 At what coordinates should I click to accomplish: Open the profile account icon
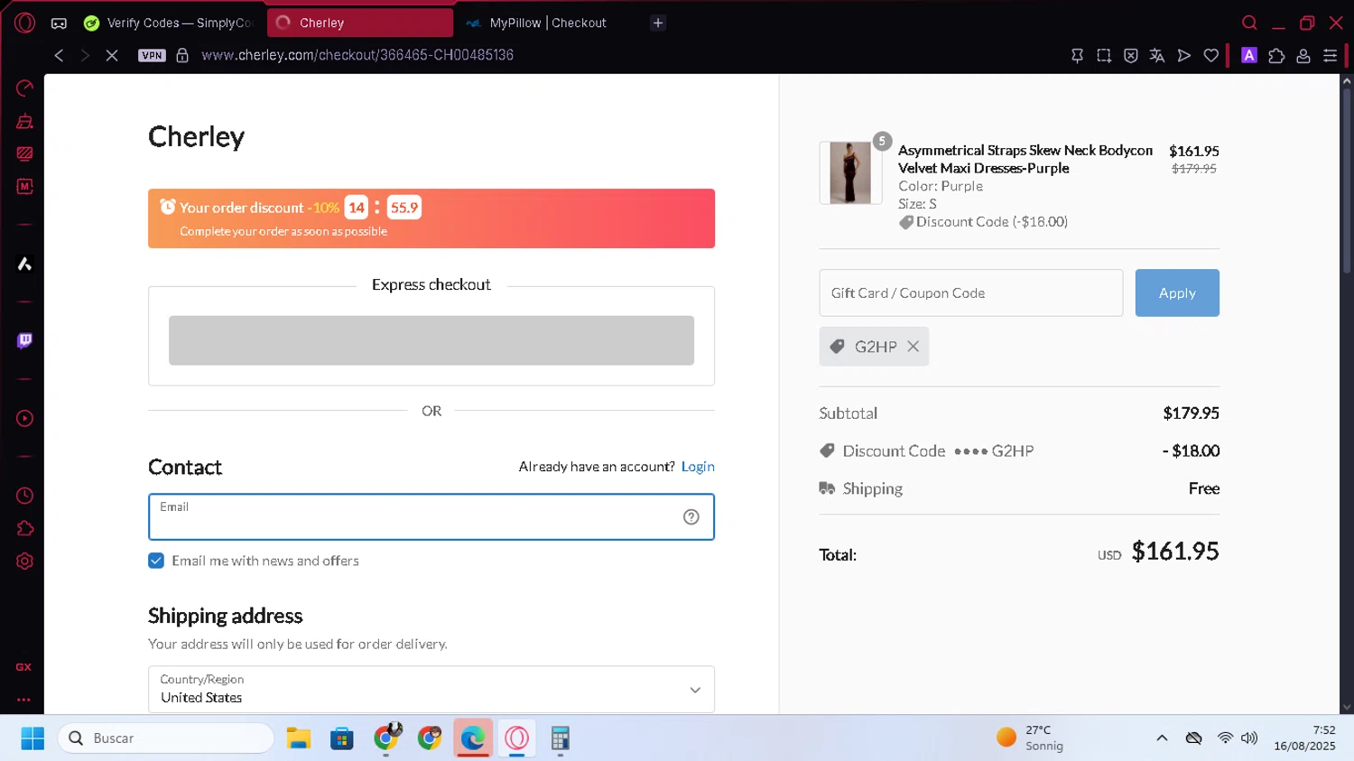coord(1303,55)
